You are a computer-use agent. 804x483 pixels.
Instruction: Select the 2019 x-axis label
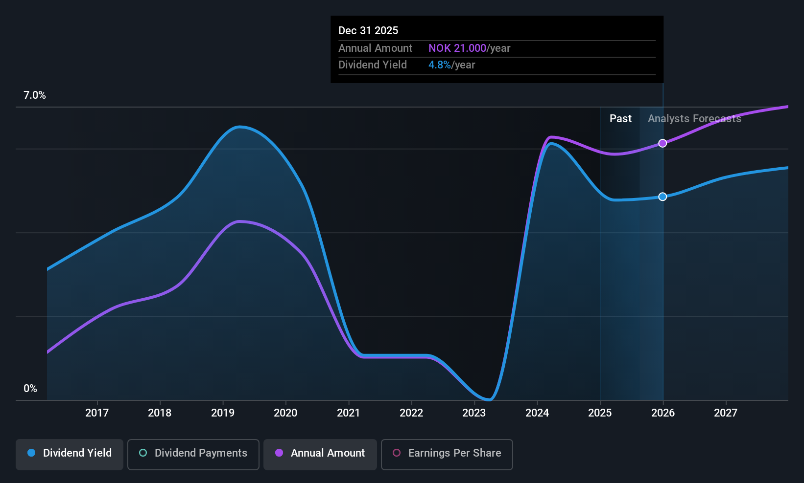223,413
